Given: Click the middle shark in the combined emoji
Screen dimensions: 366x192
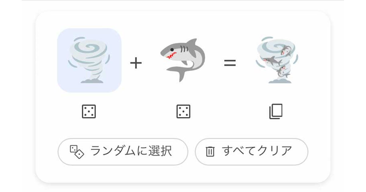Looking at the screenshot, I should click(x=272, y=61).
